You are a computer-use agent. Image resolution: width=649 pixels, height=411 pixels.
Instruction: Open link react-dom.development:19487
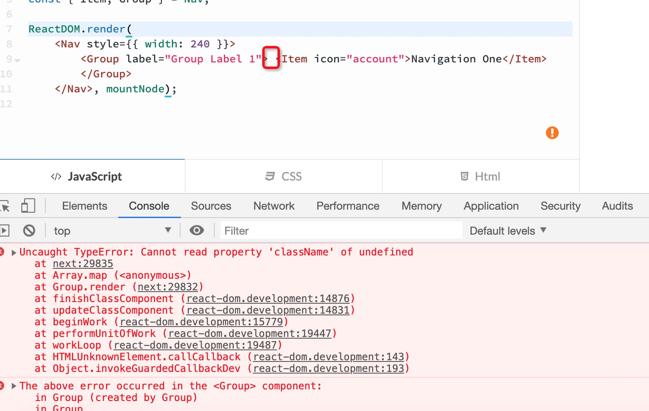pos(195,345)
